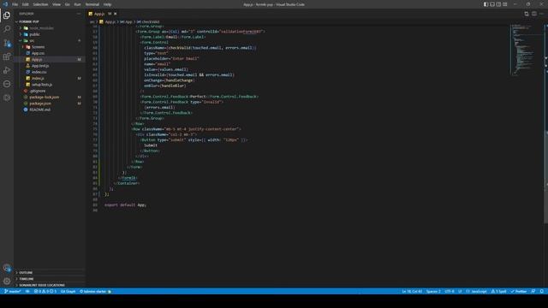Open the customize layout menu icon
The height and width of the screenshot is (308, 548).
click(x=504, y=4)
